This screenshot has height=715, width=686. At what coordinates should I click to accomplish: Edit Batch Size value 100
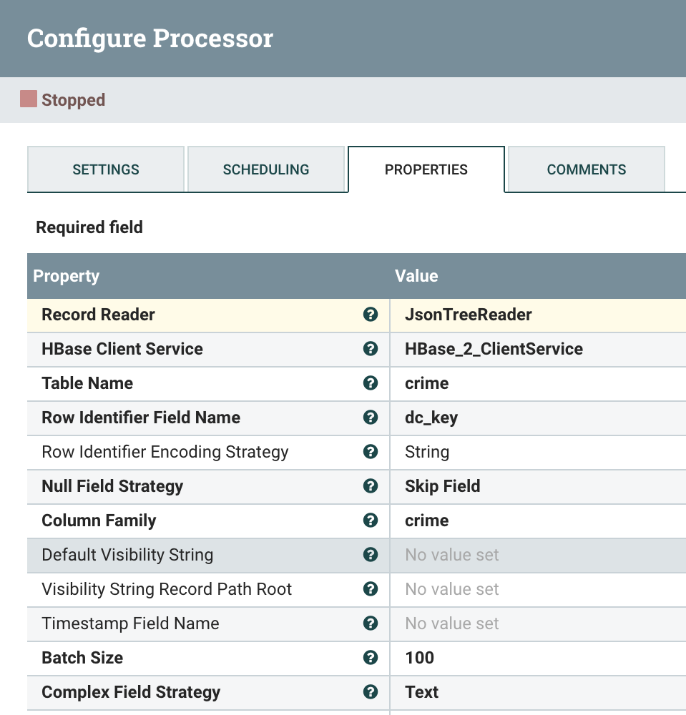[x=420, y=658]
